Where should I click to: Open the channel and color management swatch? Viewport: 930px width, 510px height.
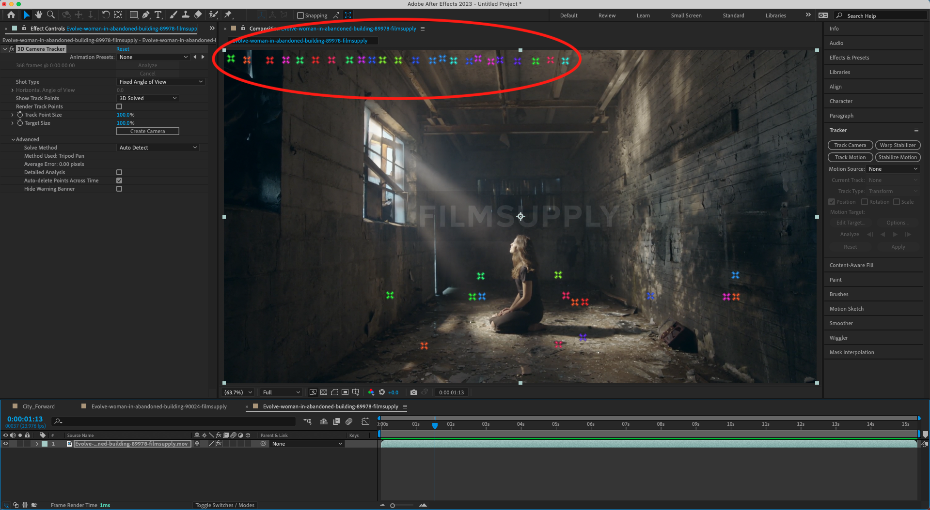pyautogui.click(x=371, y=392)
